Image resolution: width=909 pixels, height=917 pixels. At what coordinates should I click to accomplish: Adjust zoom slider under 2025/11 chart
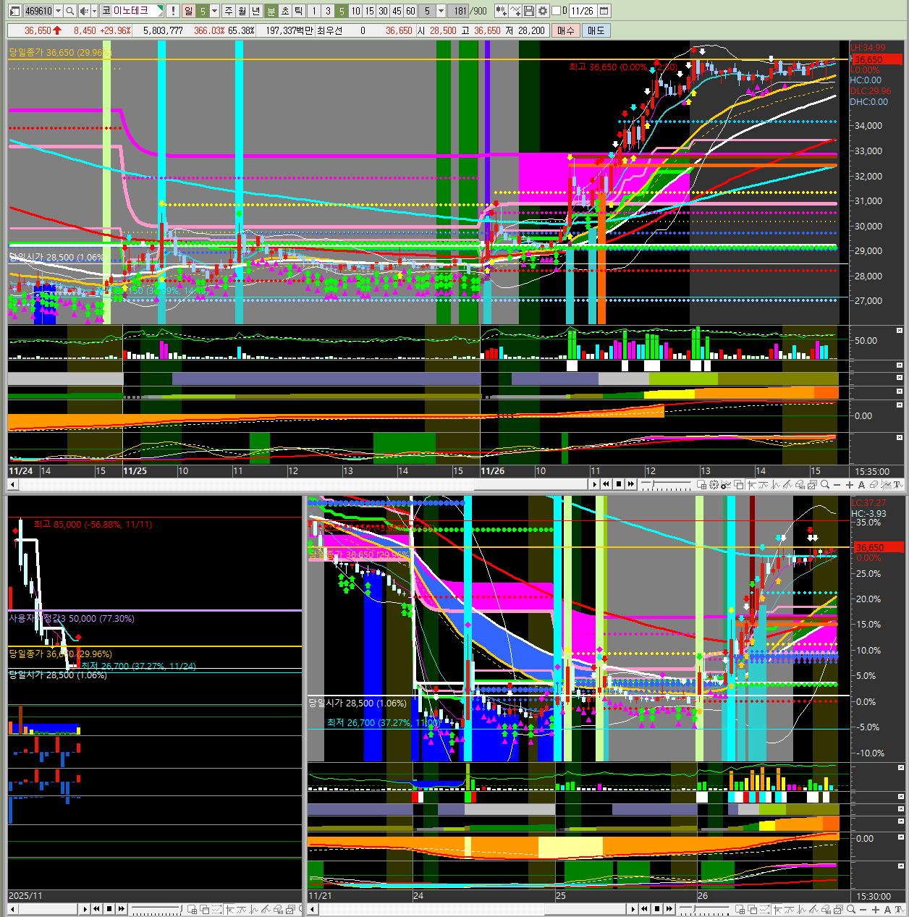[156, 909]
